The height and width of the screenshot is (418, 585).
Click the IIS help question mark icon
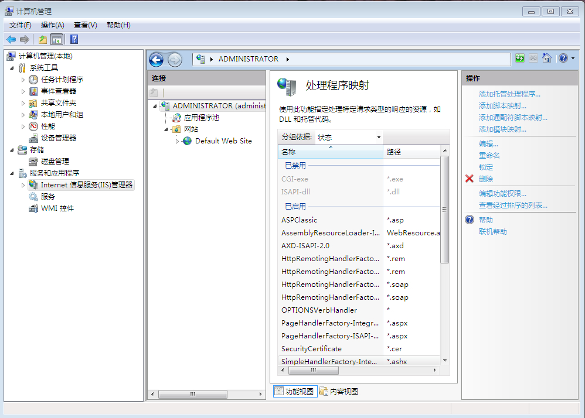pos(563,58)
